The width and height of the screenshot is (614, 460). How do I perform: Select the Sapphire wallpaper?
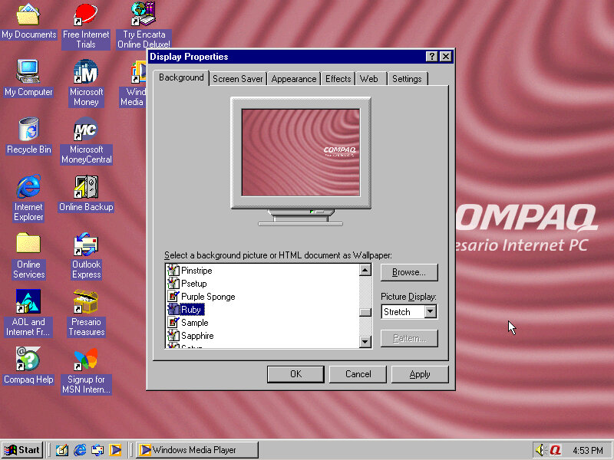198,336
